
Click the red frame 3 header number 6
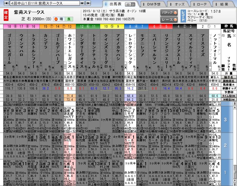(x=154, y=26)
